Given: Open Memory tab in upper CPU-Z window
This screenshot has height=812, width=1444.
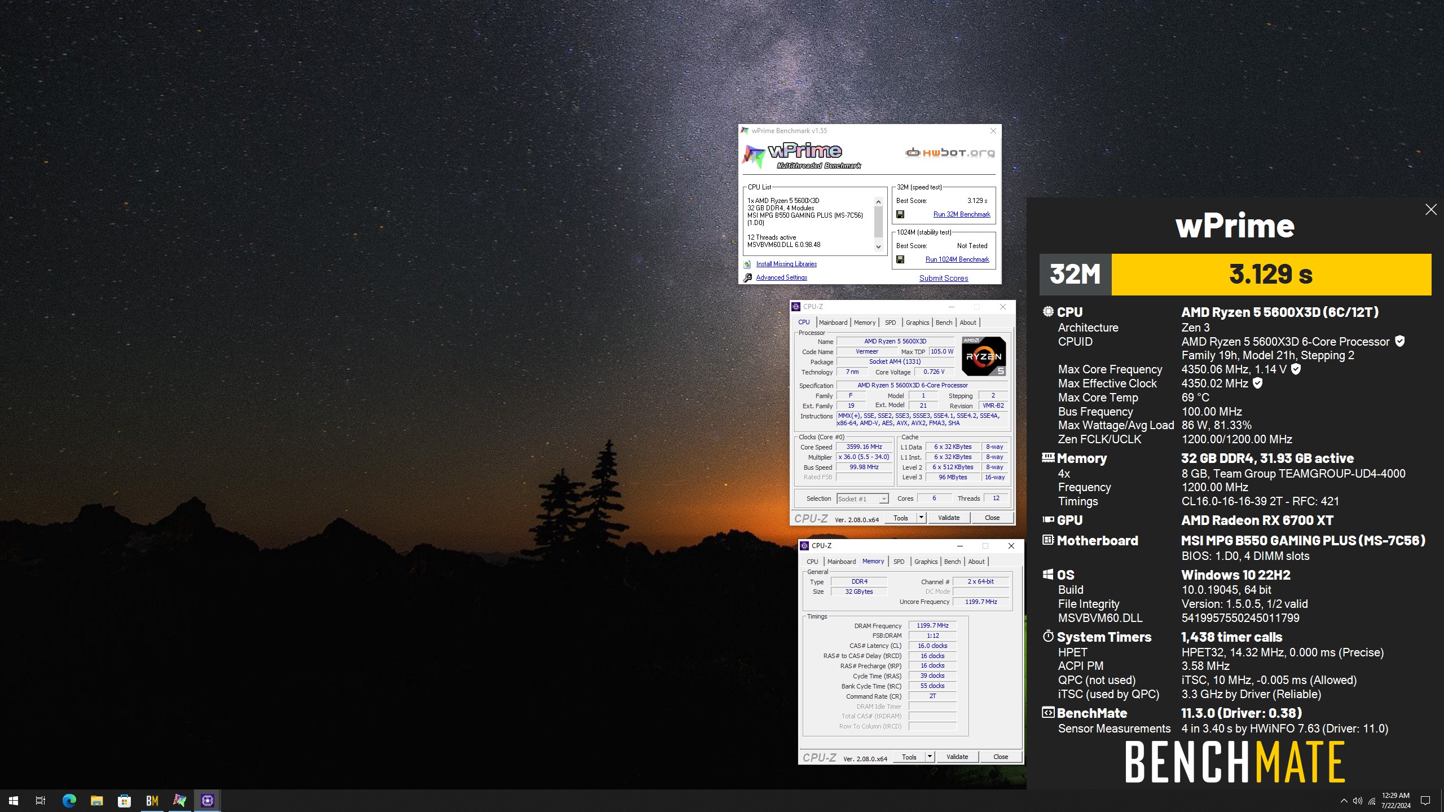Looking at the screenshot, I should point(864,323).
